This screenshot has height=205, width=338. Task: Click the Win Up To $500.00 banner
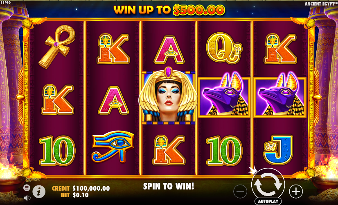click(x=169, y=10)
